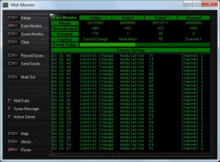The width and height of the screenshot is (220, 162).
Task: Activate the Send Sysex LED button
Action: click(13, 64)
